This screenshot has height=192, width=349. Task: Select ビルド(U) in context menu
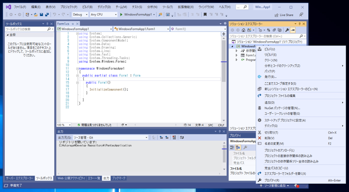301,49
